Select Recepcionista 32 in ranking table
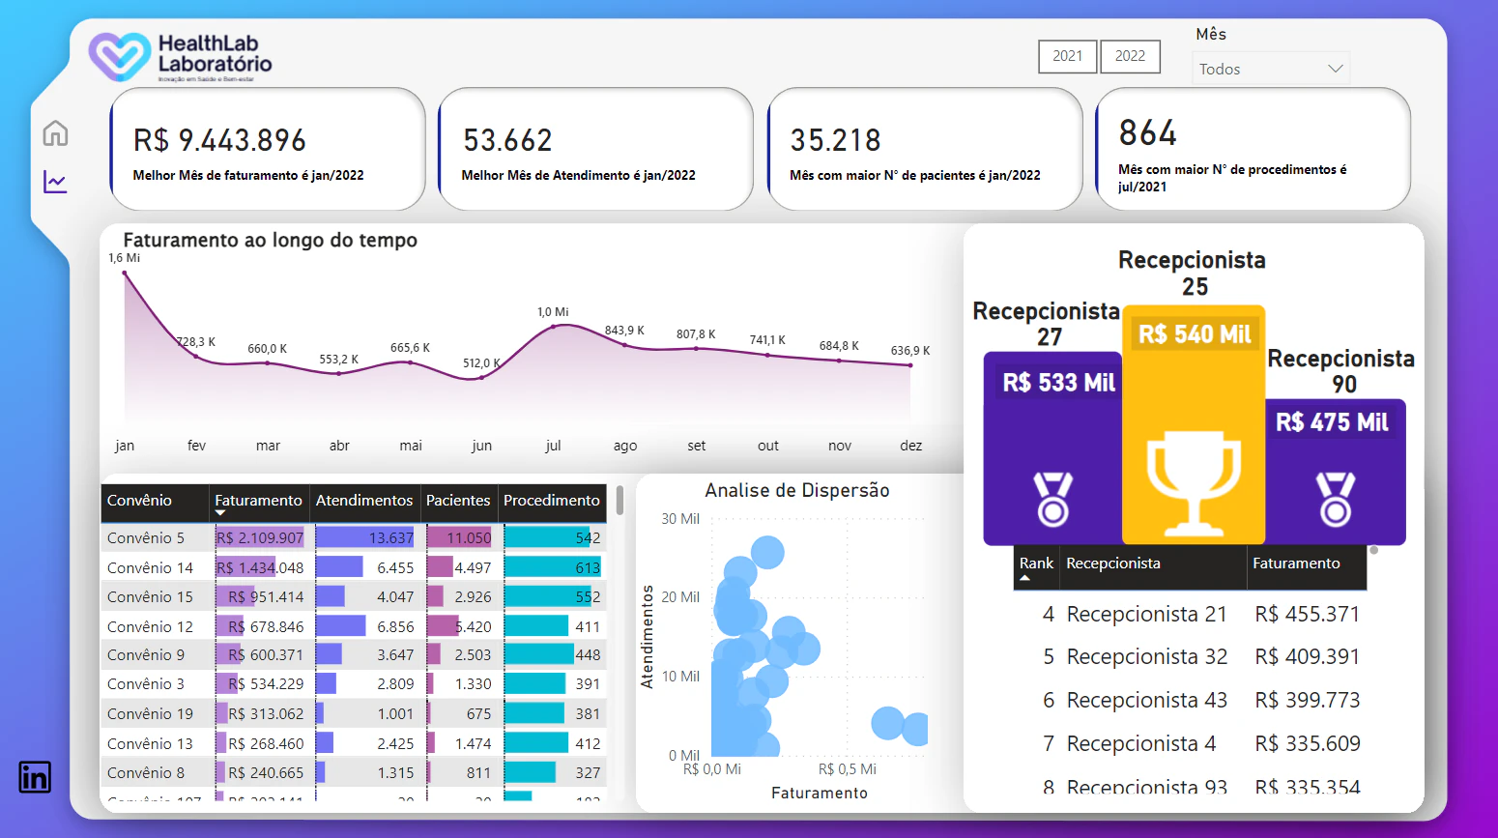Image resolution: width=1498 pixels, height=838 pixels. [x=1146, y=657]
